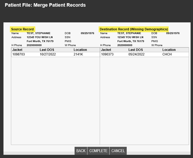Click the source Jacket column header
Viewport: 193px width, 158px height.
point(17,50)
